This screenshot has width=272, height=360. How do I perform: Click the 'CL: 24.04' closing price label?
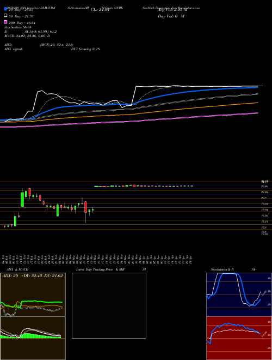click(x=100, y=10)
